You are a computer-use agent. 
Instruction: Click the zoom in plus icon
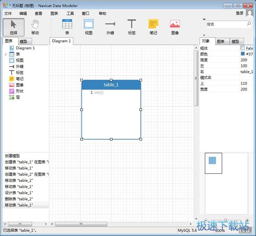click(247, 221)
